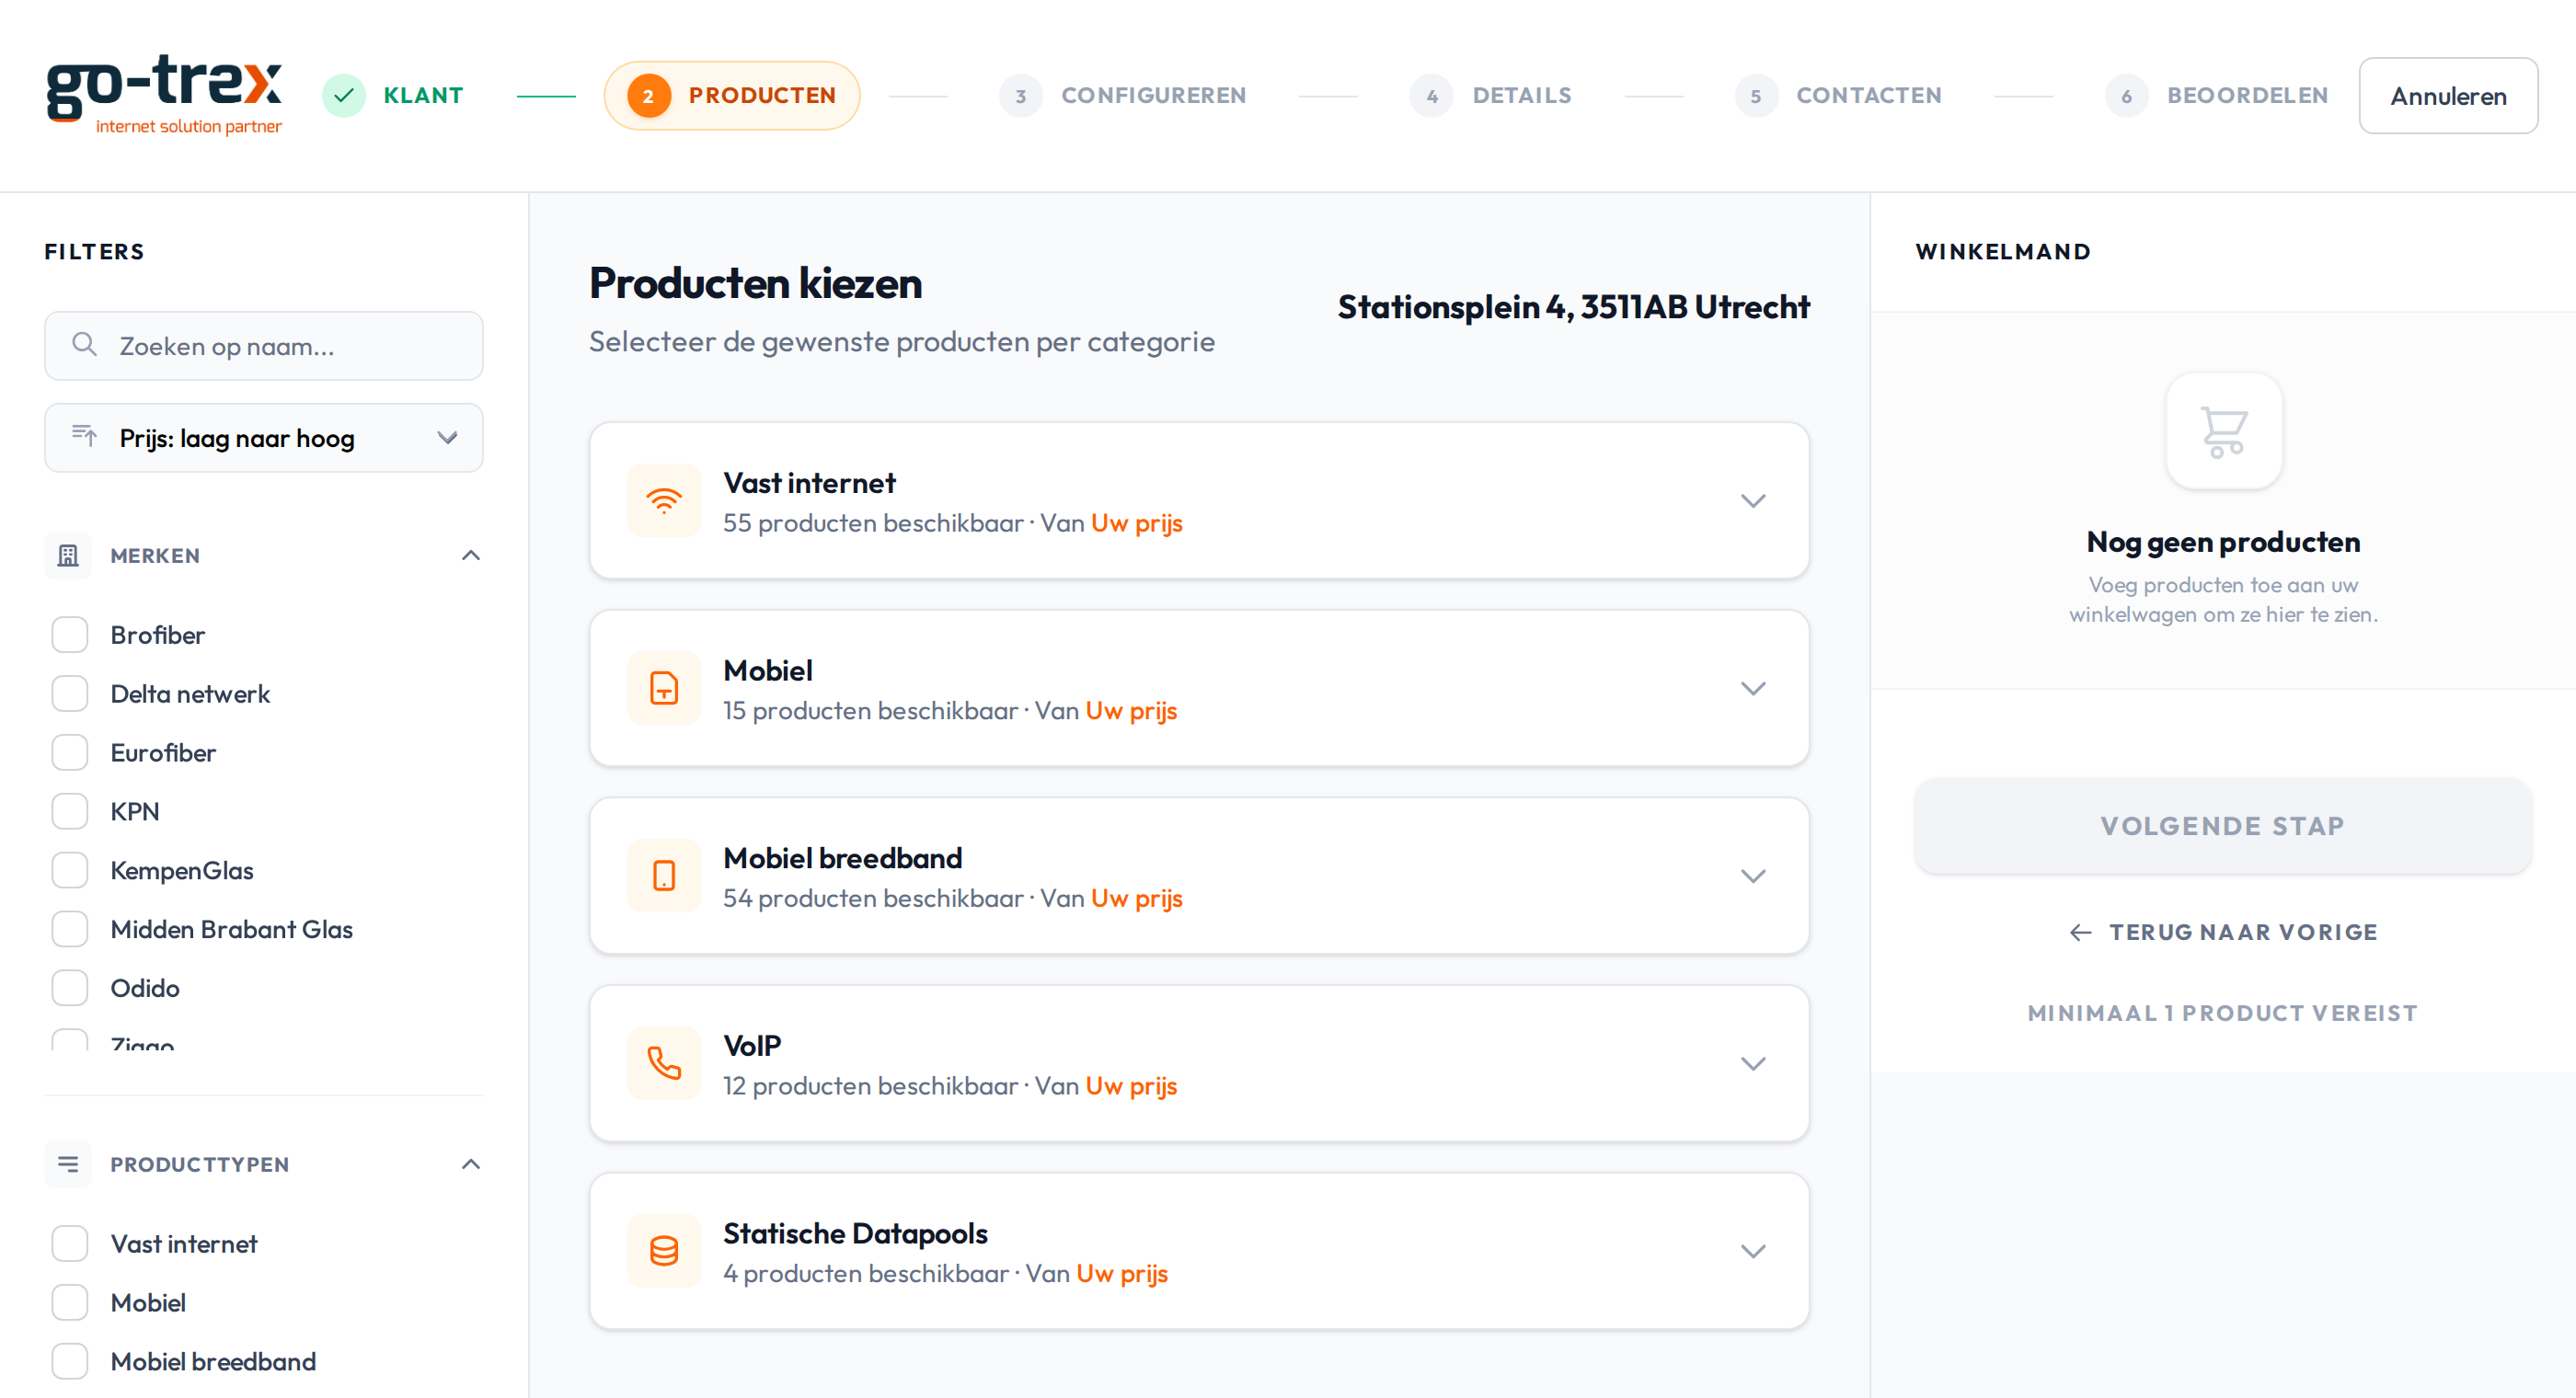Click Uw prijs in Vast internet card
The height and width of the screenshot is (1398, 2576).
coord(1137,523)
